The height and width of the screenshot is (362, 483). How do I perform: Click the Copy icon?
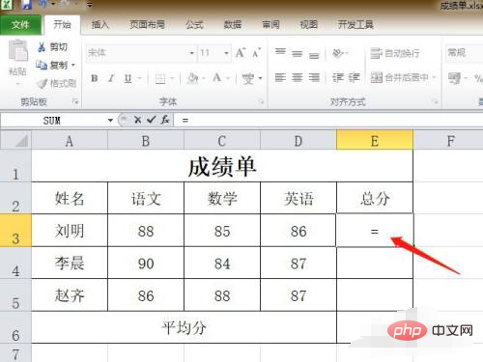coord(42,65)
